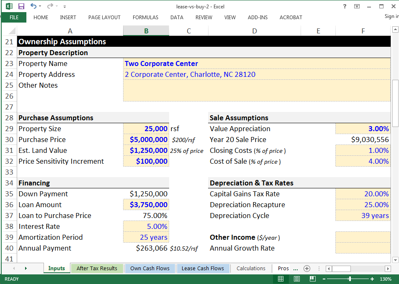Switch to Lease Cash Flows sheet
This screenshot has width=399, height=284.
coord(203,269)
